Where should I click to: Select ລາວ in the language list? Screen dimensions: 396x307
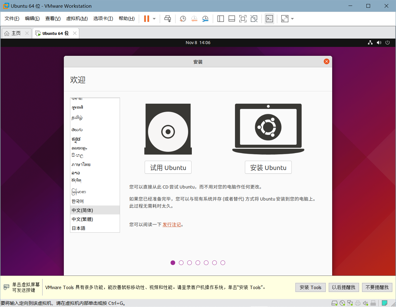tap(95, 173)
